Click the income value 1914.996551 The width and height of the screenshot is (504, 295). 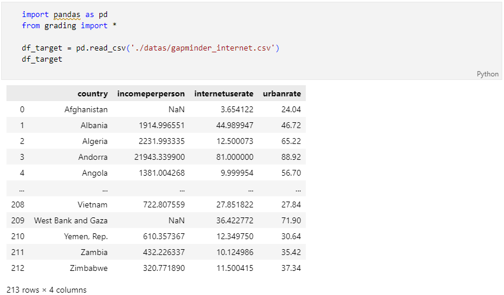[x=162, y=125]
